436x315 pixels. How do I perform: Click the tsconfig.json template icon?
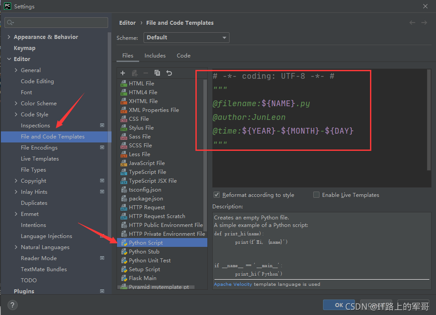124,190
